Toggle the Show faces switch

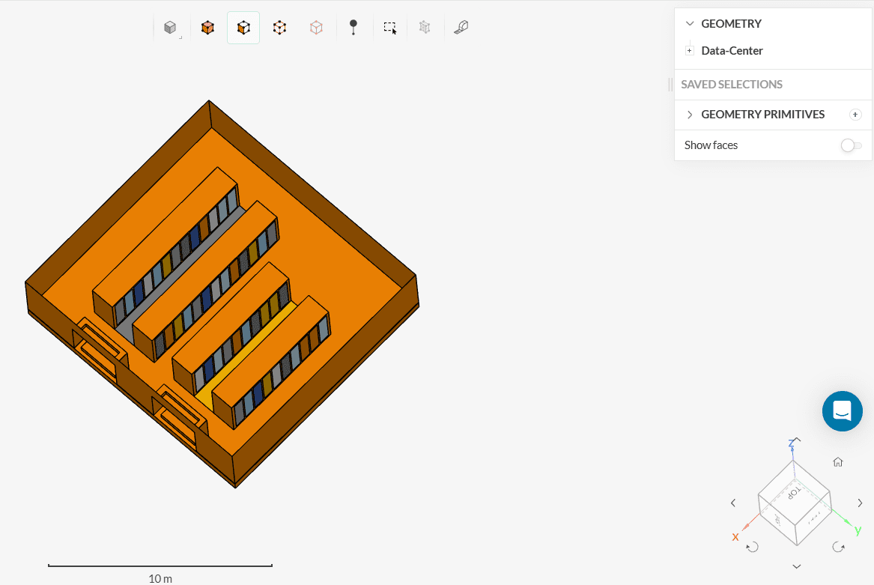(851, 145)
